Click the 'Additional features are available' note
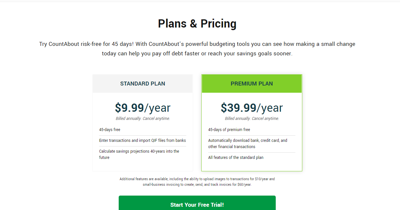This screenshot has width=400, height=210. 197,182
